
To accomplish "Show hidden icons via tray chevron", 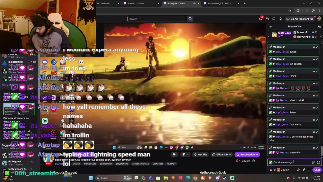I will pos(283,178).
